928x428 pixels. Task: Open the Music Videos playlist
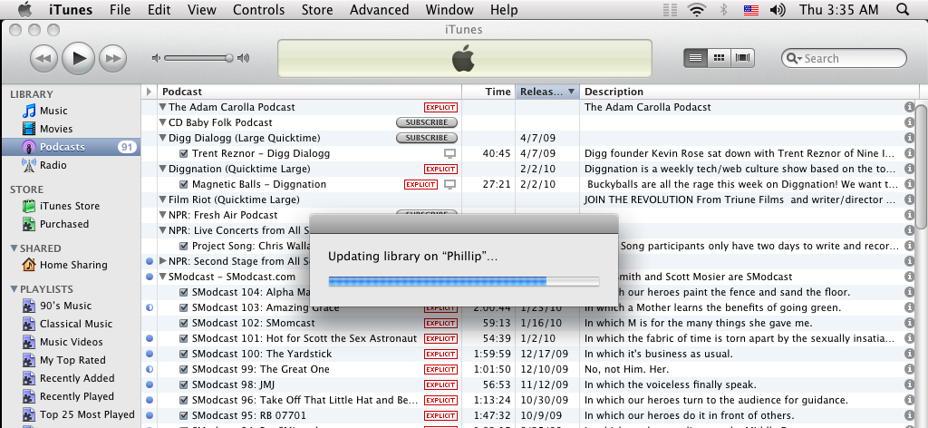(x=71, y=342)
